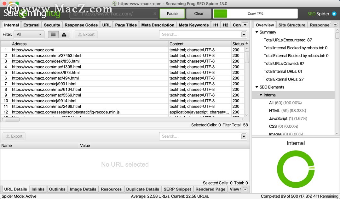Click the URL address input field
Image resolution: width=340 pixels, height=199 pixels.
(x=114, y=14)
